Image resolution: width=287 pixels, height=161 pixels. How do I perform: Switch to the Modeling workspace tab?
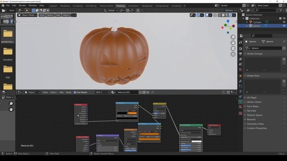(65, 6)
